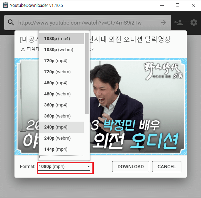Image resolution: width=201 pixels, height=198 pixels.
Task: Maximize the YoutubeDownloader window
Action: [178, 5]
